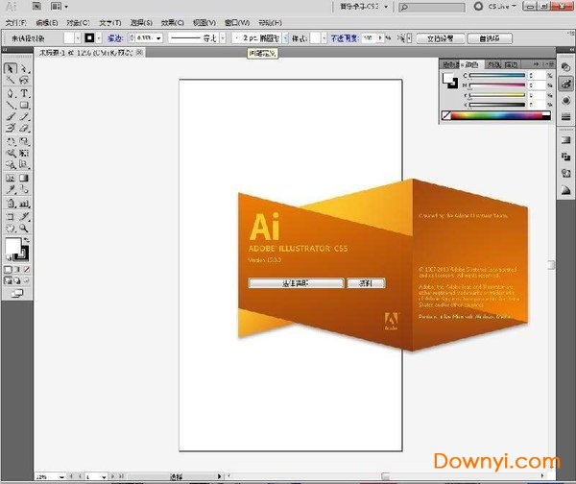Viewport: 576px width, 484px height.
Task: Swap fill and stroke arrows in toolbox
Action: pos(26,241)
